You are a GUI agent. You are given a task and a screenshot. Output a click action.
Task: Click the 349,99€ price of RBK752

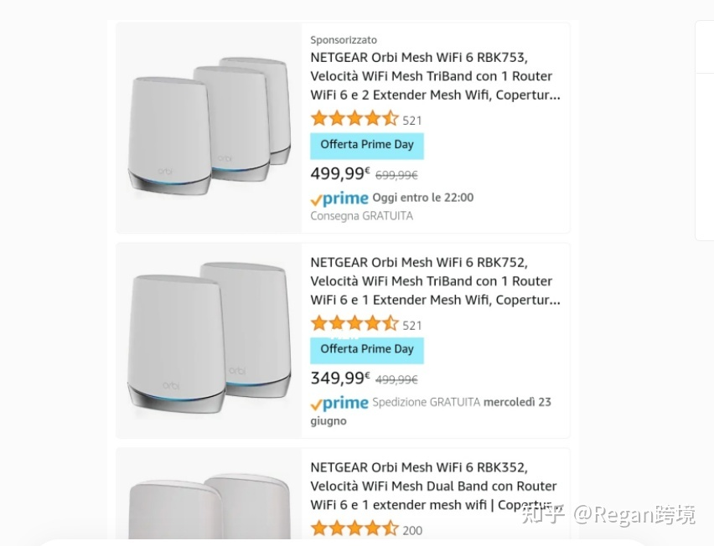click(x=339, y=379)
